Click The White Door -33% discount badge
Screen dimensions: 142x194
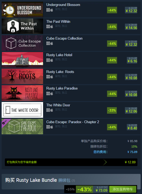click(x=112, y=110)
